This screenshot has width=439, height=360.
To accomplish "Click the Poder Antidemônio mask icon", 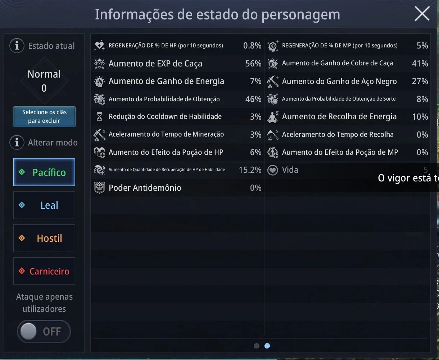I will (x=99, y=188).
